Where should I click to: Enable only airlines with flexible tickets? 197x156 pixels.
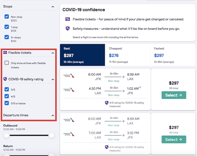click(7, 63)
